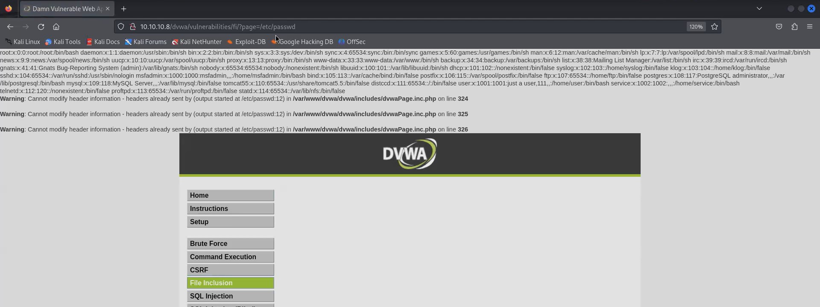Image resolution: width=820 pixels, height=307 pixels.
Task: Bookmark this page with the star icon
Action: (x=715, y=26)
